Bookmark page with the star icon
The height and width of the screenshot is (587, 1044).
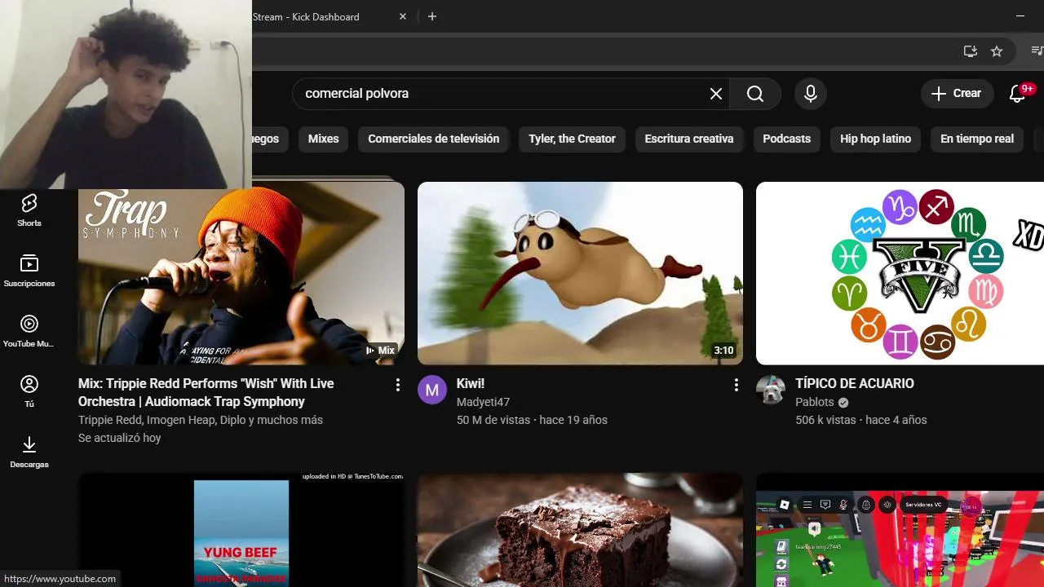pos(997,51)
